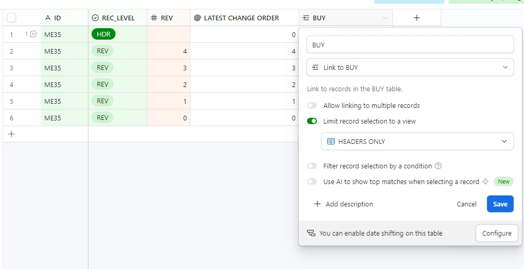Tick the select-all checkbox in the header
Image resolution: width=524 pixels, height=269 pixels.
click(x=11, y=18)
